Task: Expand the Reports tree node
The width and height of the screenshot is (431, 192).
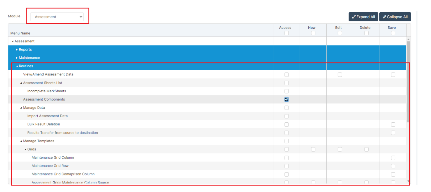Action: [16, 49]
